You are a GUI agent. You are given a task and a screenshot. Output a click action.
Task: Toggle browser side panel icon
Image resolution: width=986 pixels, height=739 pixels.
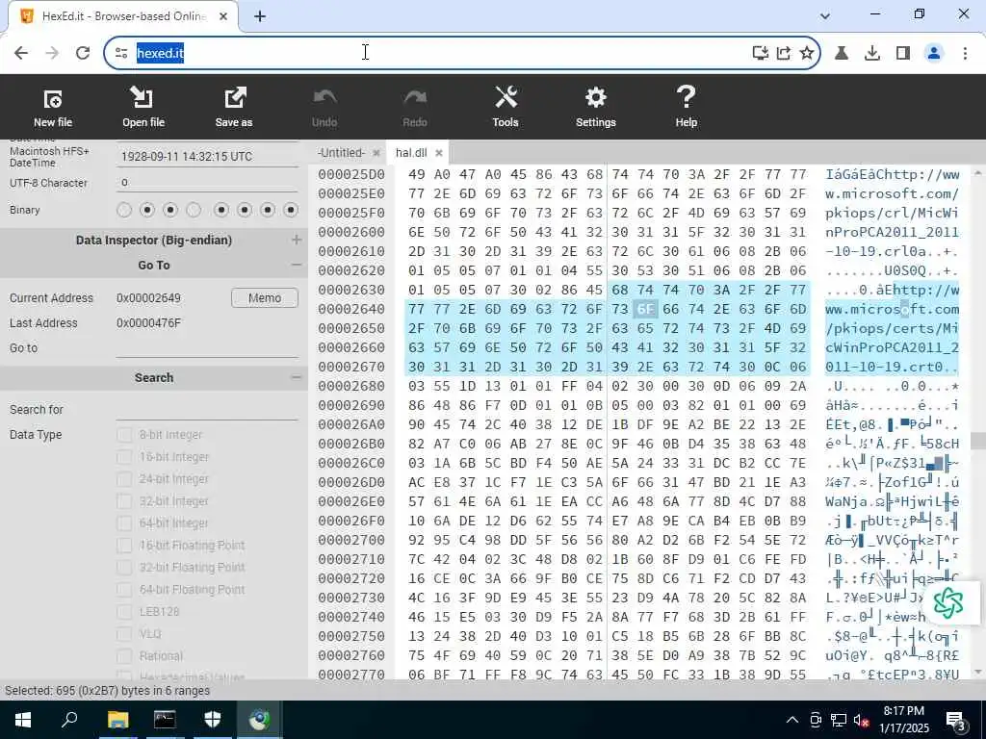tap(903, 53)
